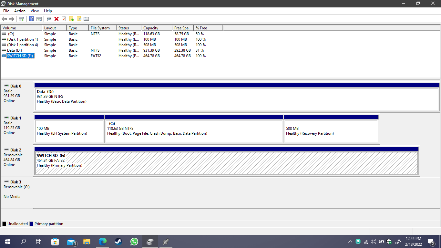Open the Wi-Fi network tray icon
This screenshot has width=441, height=248.
click(366, 242)
